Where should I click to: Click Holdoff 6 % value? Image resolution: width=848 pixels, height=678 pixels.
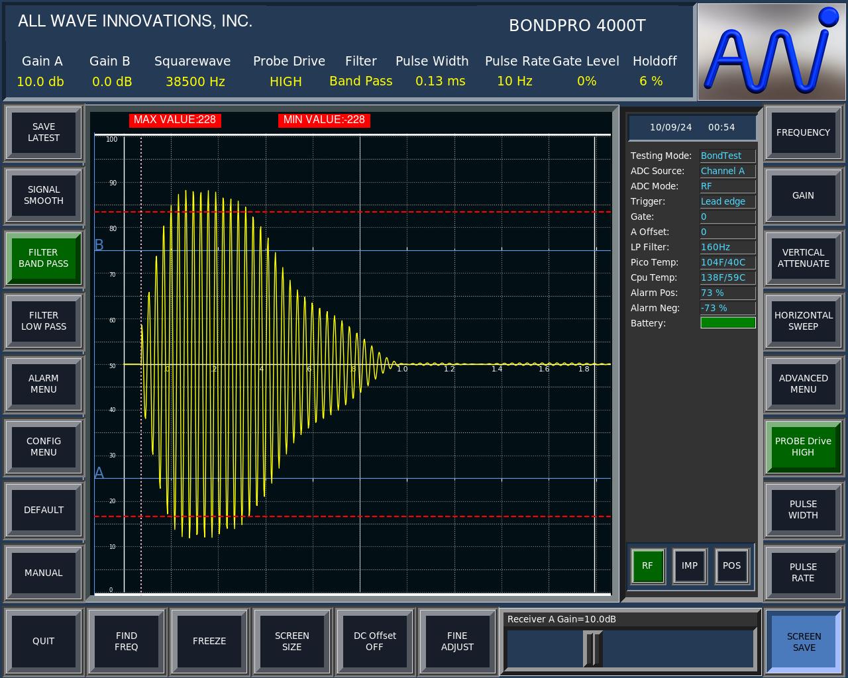(x=651, y=81)
